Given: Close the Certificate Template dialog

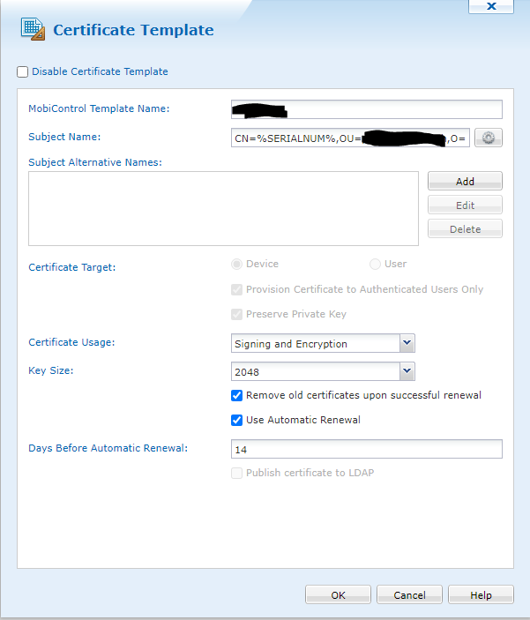Looking at the screenshot, I should [491, 6].
